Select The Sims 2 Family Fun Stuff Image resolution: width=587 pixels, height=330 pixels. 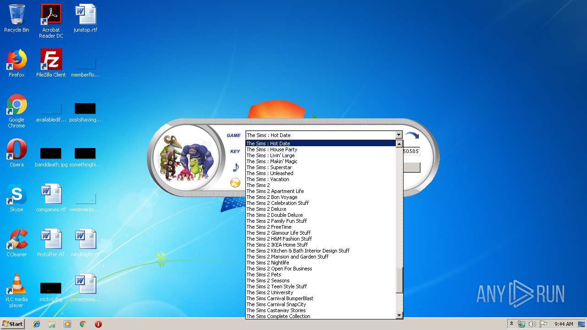(321, 221)
